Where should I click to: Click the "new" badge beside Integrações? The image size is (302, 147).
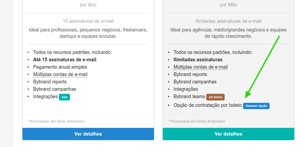[x=65, y=97]
